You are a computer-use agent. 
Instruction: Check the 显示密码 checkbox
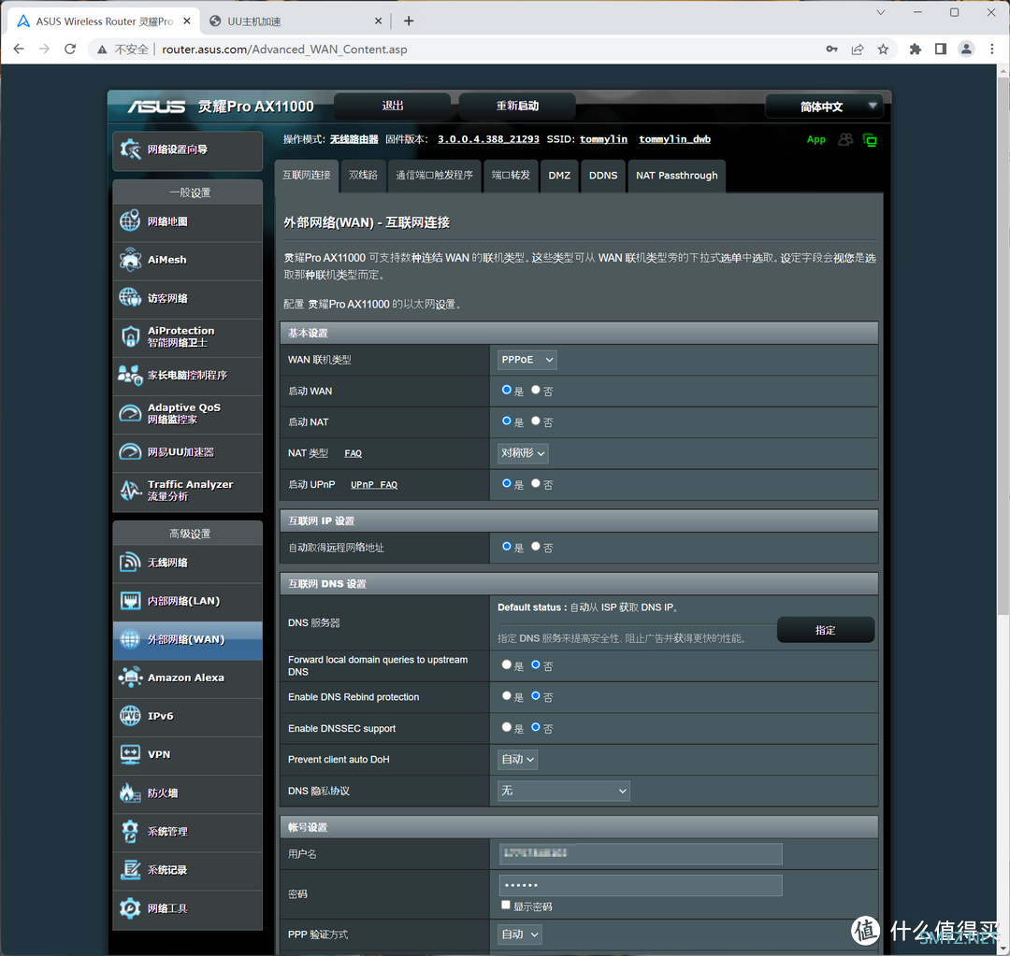(506, 906)
